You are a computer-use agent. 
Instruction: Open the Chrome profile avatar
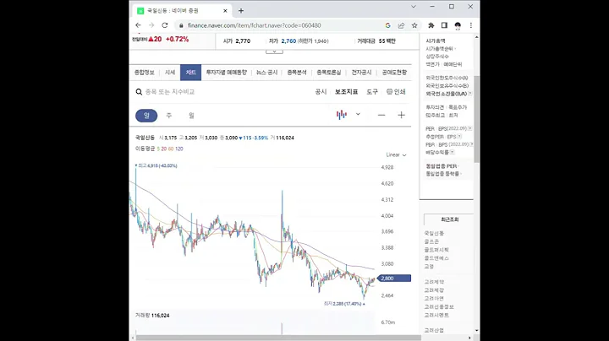point(458,25)
